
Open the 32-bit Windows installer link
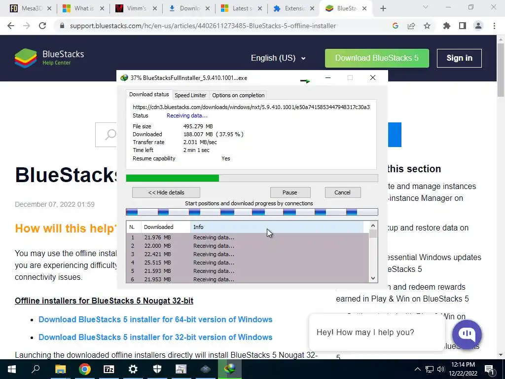coord(155,337)
